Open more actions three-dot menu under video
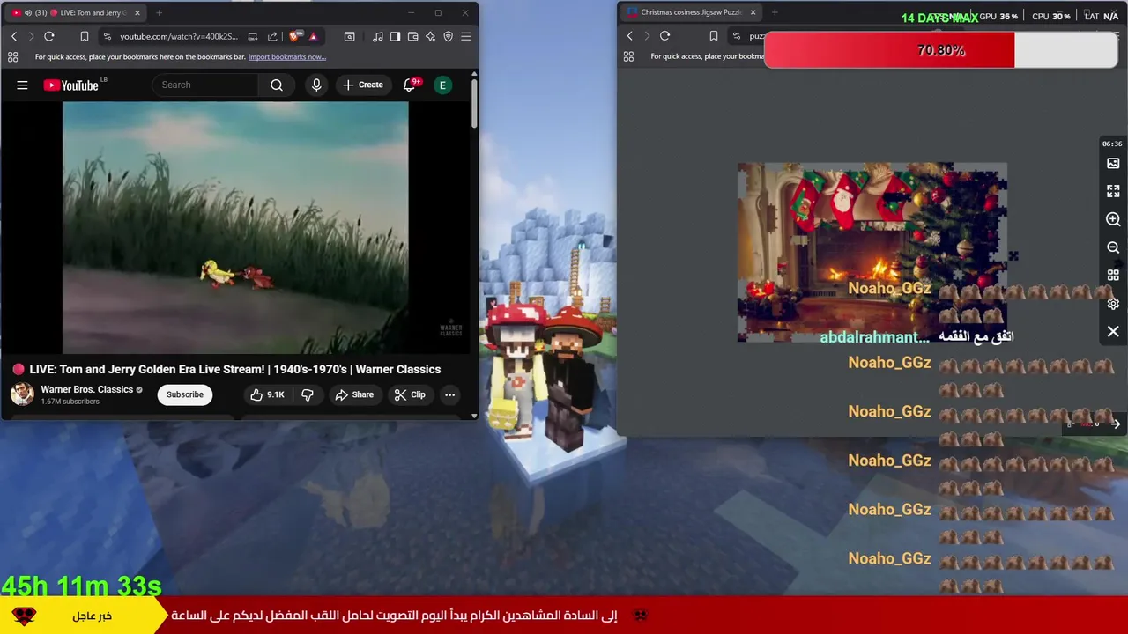Image resolution: width=1128 pixels, height=634 pixels. (449, 394)
